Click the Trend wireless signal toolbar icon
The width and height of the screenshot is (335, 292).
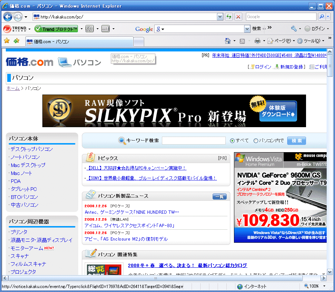click(89, 29)
